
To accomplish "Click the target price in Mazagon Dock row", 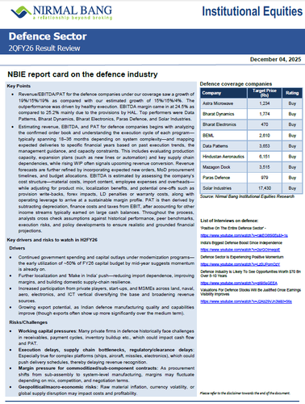I will tap(265, 167).
